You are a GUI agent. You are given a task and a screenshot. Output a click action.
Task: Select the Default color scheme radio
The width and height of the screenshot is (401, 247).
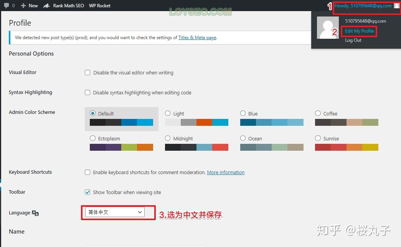coord(92,113)
